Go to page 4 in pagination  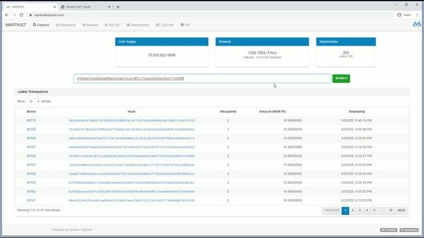(367, 210)
